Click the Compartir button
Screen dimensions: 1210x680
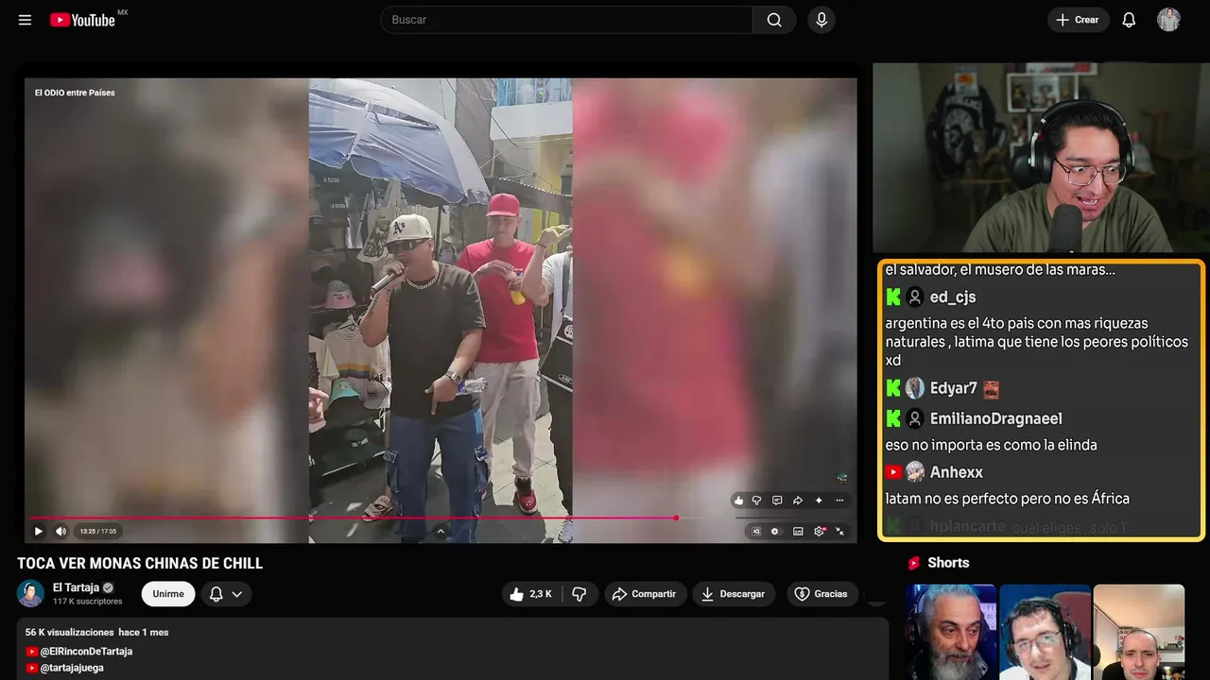[646, 594]
